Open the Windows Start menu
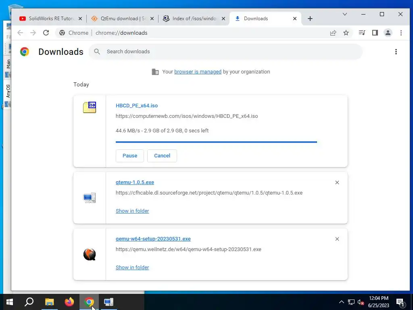 coord(10,302)
